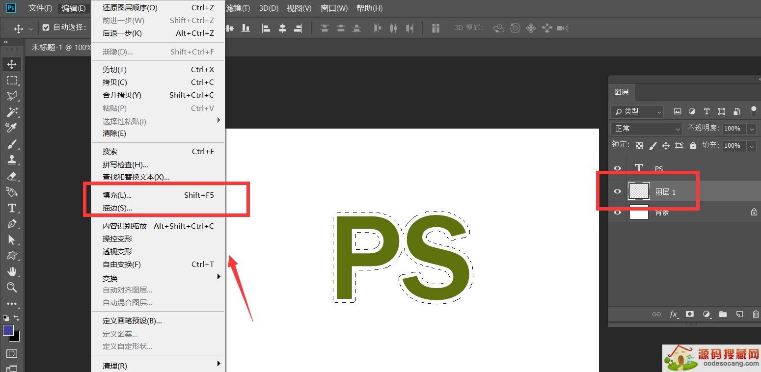Select the Polygonal Lasso tool

coord(12,96)
